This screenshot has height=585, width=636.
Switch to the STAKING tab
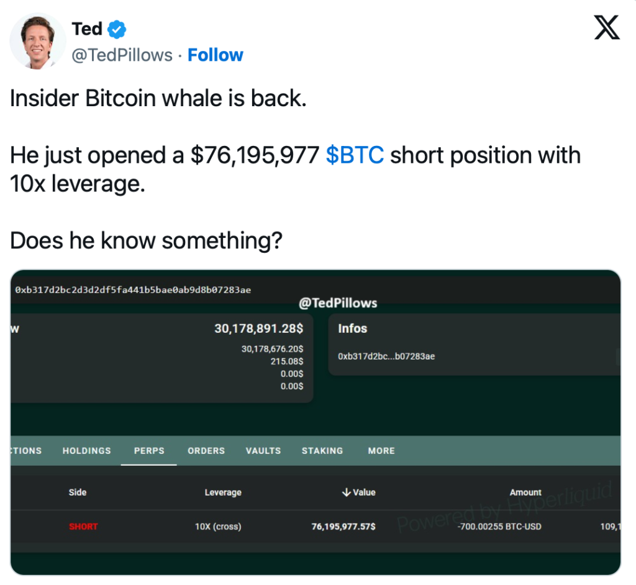[322, 451]
